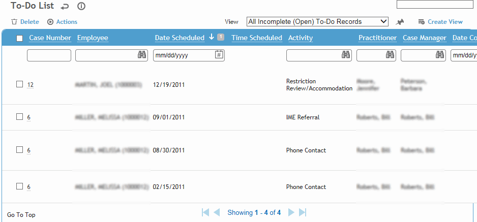Open the info icon next to title

coord(81,6)
